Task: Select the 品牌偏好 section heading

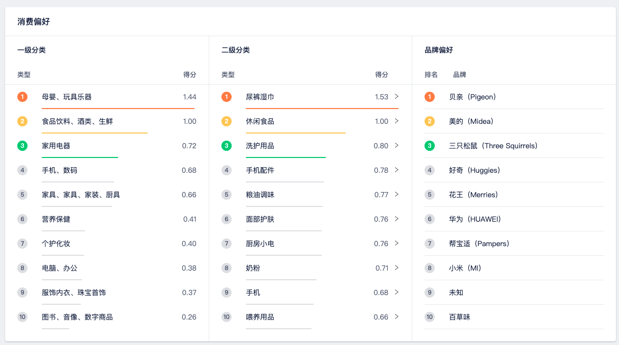Action: [x=439, y=50]
